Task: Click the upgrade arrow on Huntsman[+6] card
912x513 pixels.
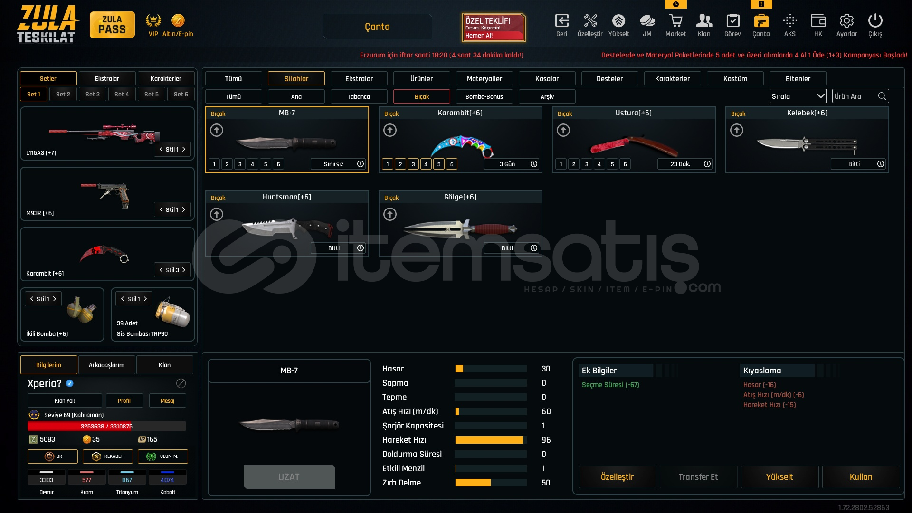Action: click(217, 214)
